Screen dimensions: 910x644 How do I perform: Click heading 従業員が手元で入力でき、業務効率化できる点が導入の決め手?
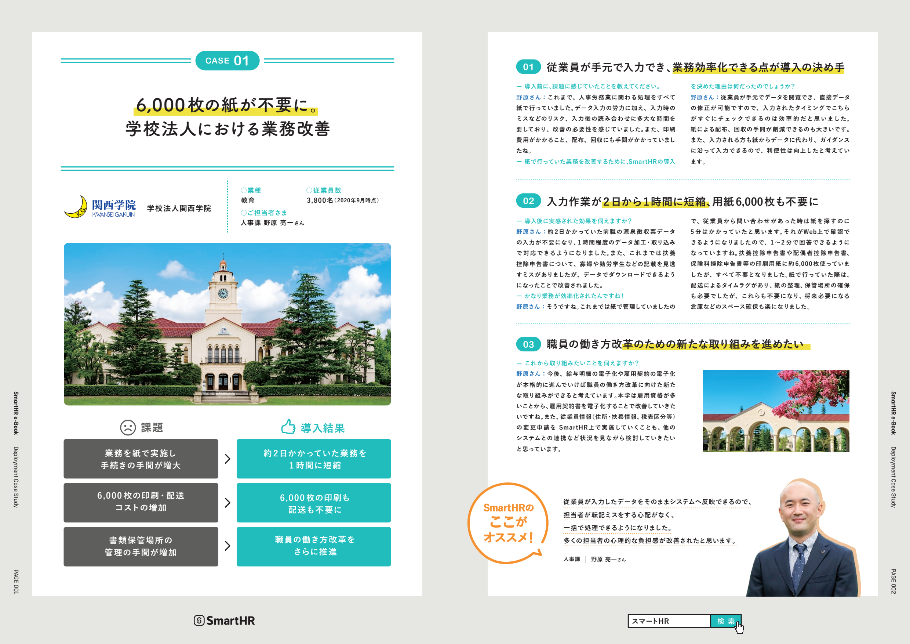(x=696, y=67)
